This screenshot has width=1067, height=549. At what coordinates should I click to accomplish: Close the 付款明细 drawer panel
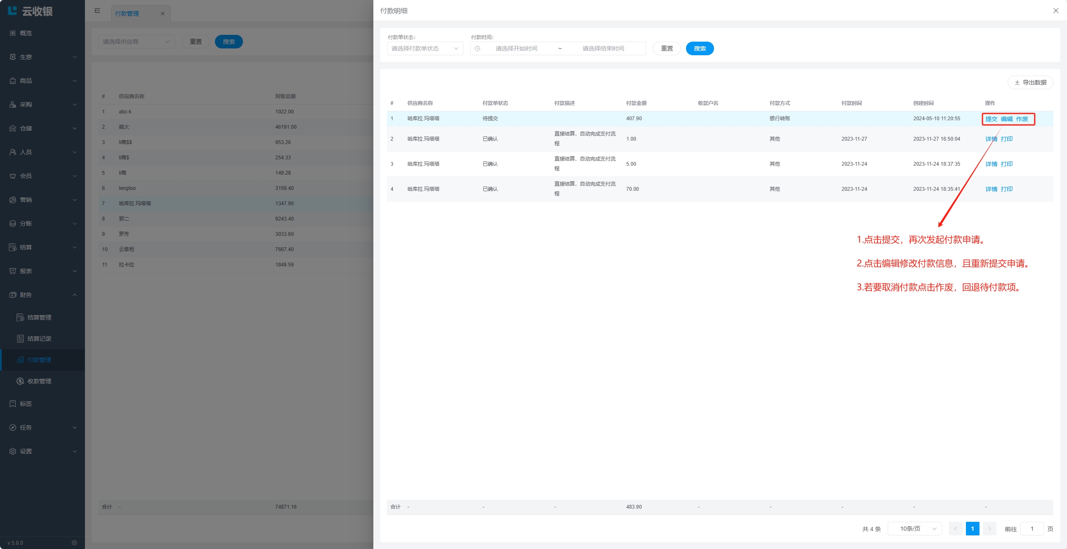[1056, 11]
